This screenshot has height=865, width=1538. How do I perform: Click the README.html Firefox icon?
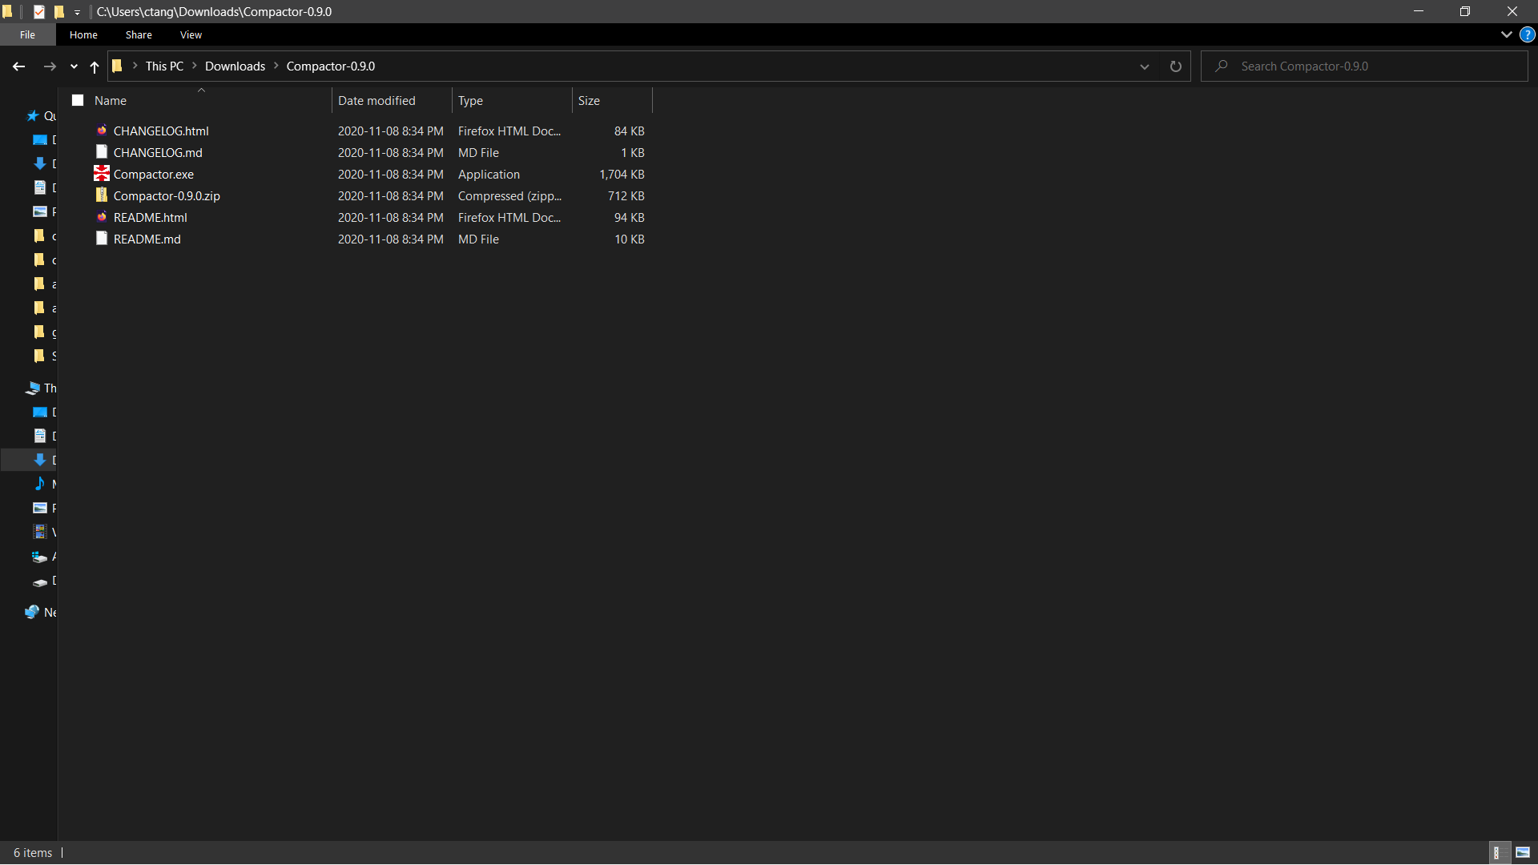tap(102, 217)
